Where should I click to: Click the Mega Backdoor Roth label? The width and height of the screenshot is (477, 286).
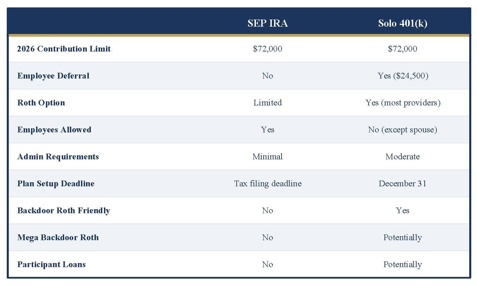58,237
